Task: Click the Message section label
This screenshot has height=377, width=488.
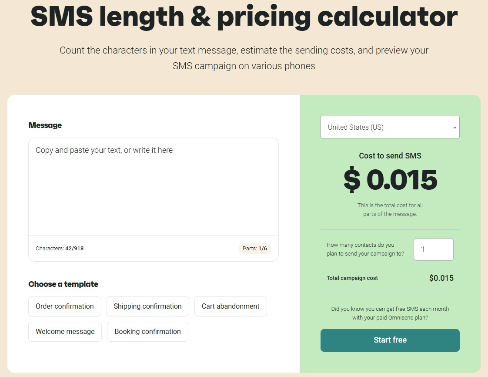Action: (45, 125)
